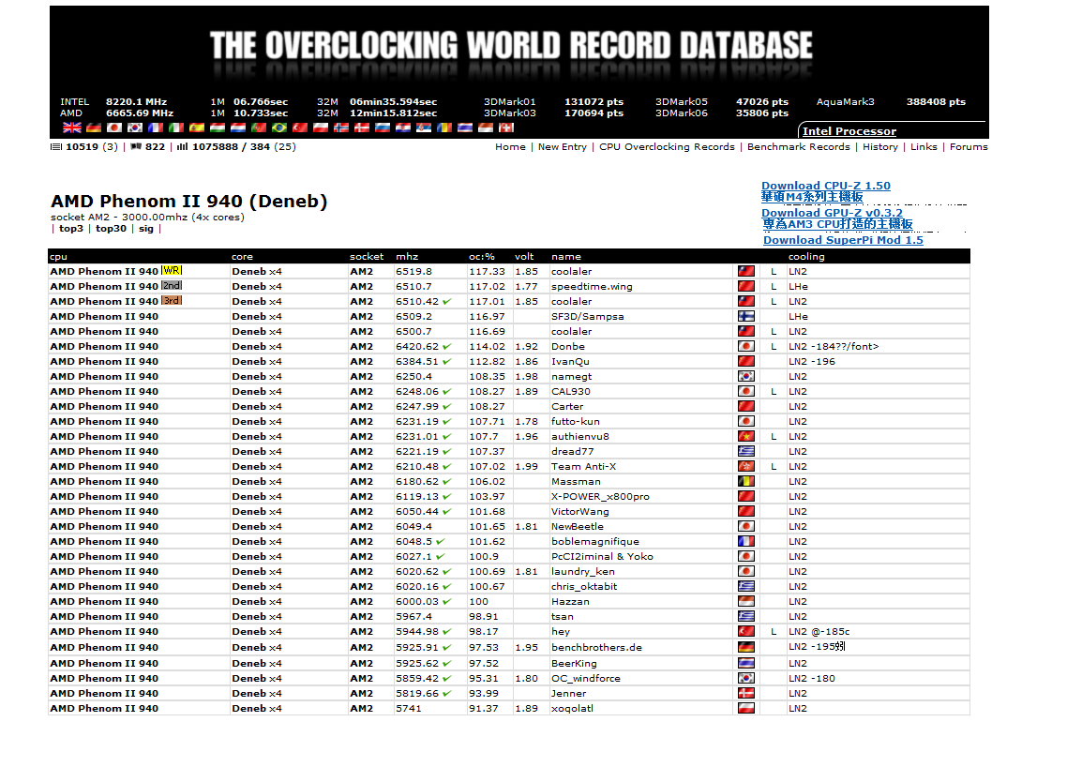Viewport: 1082px width, 782px height.
Task: Switch to the Intel Processor tab
Action: [849, 131]
